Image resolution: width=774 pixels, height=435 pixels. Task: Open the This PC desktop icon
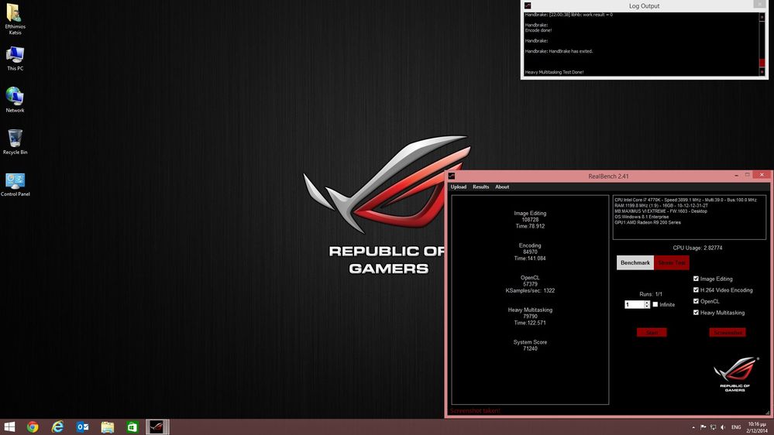15,58
